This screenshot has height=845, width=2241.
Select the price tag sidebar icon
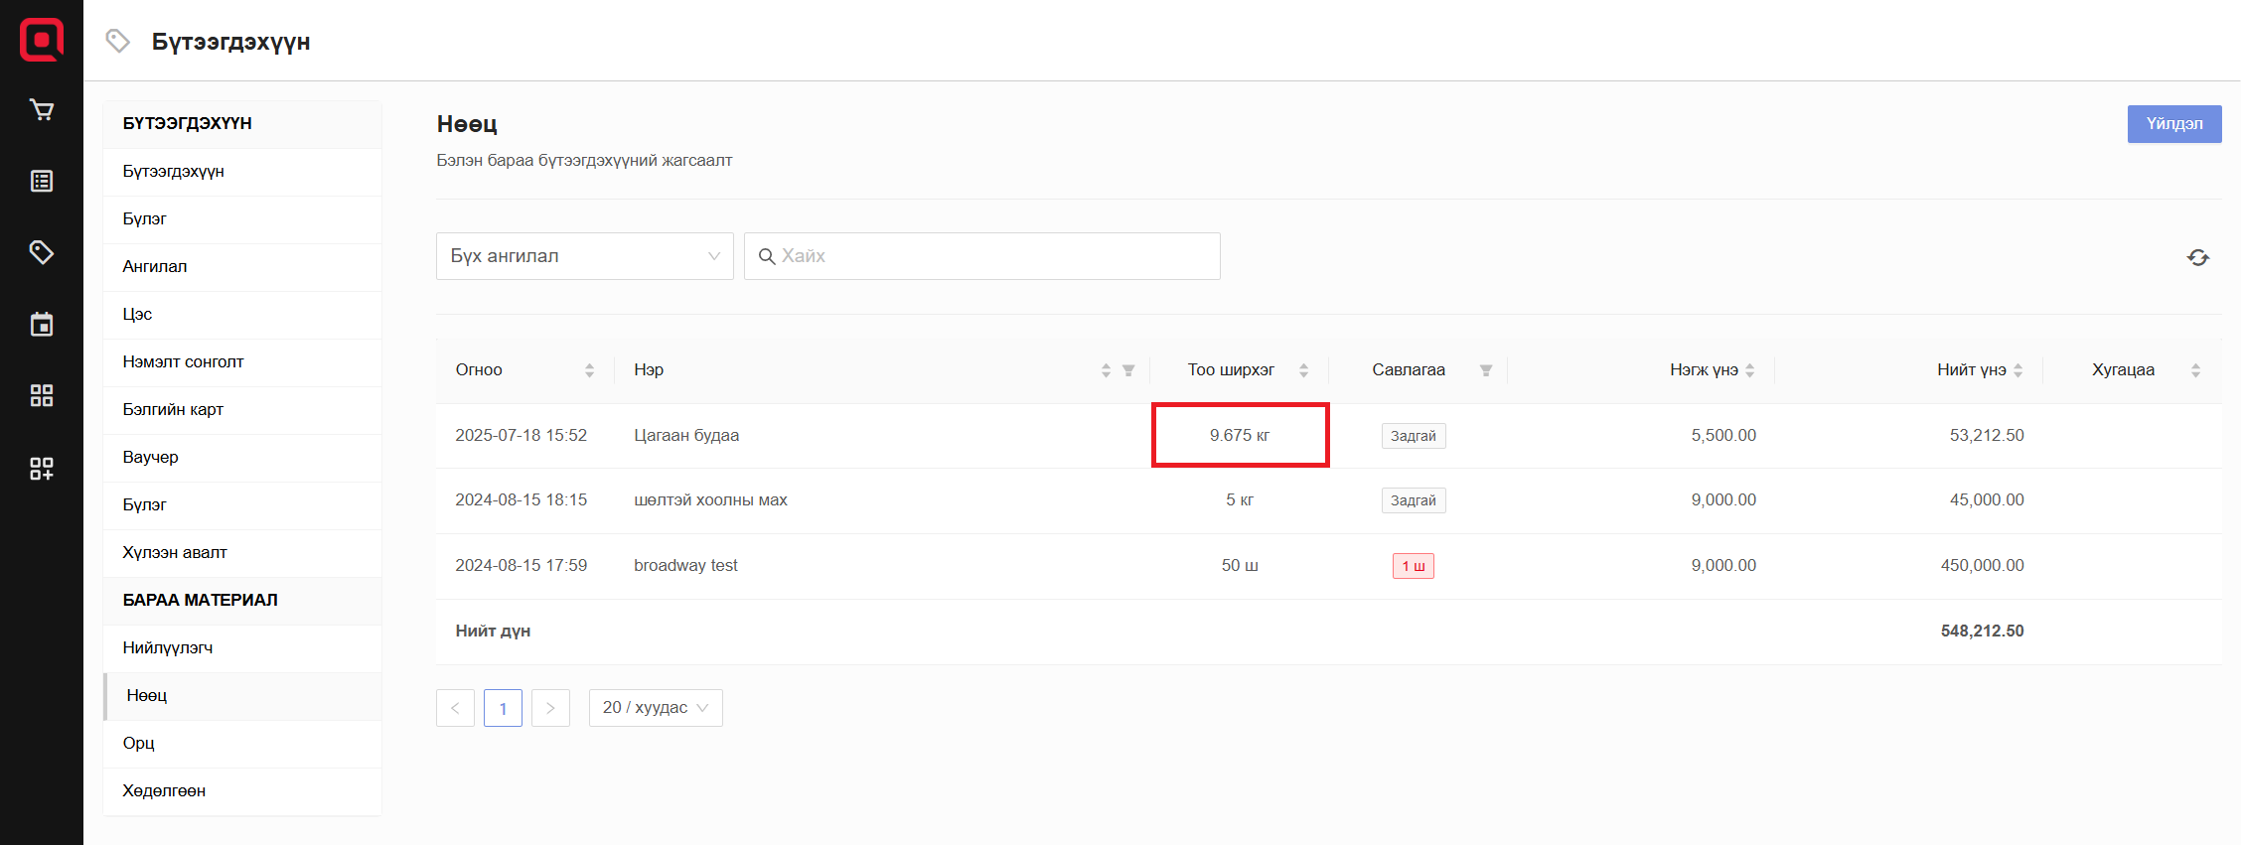pyautogui.click(x=42, y=252)
